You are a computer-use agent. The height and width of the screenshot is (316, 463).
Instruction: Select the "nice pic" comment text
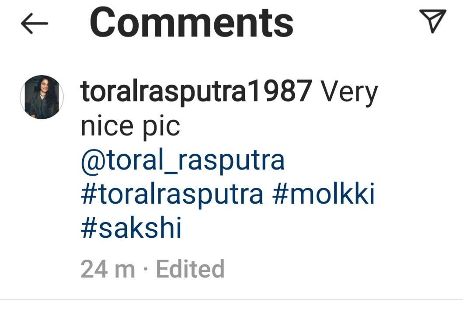pyautogui.click(x=130, y=127)
